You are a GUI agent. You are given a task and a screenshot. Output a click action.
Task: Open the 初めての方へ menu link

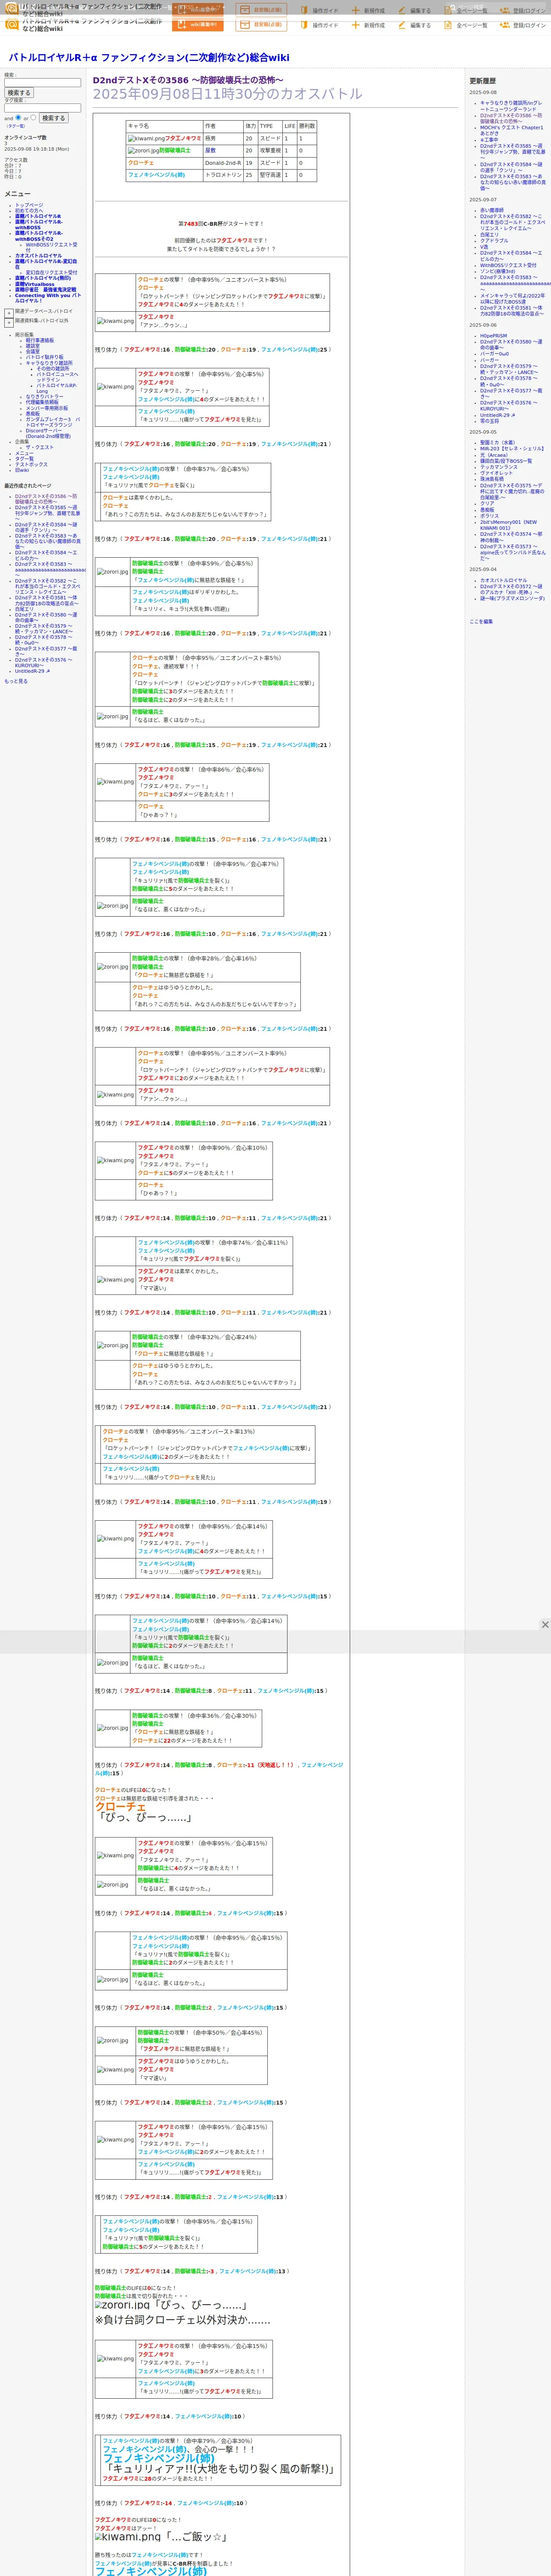pos(29,210)
